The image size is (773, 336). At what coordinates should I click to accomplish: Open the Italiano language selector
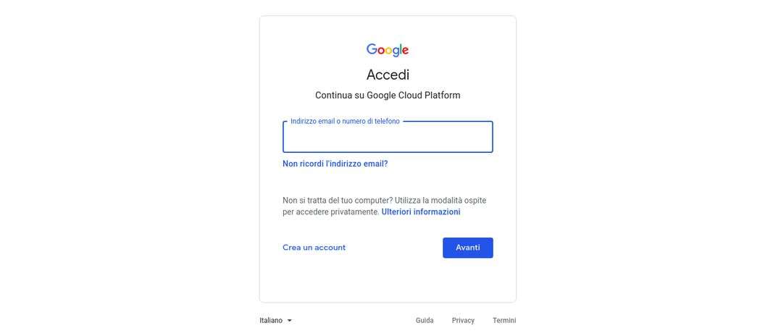[x=275, y=321]
